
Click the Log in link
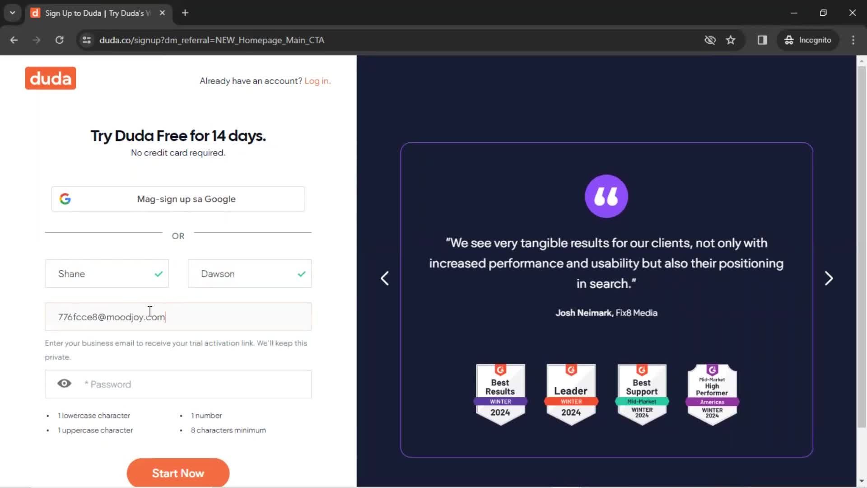click(x=317, y=81)
